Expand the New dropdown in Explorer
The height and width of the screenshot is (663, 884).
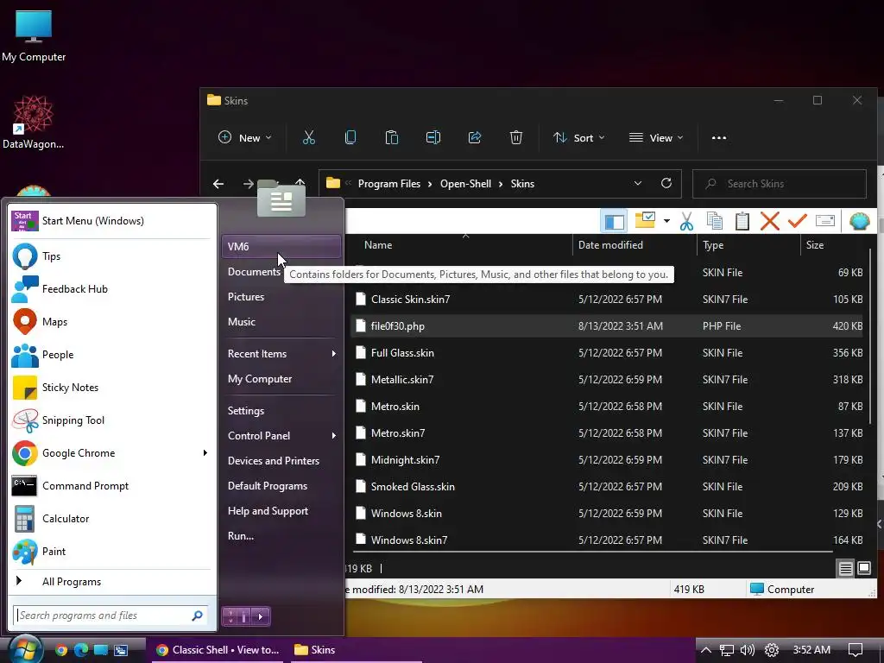(x=244, y=137)
